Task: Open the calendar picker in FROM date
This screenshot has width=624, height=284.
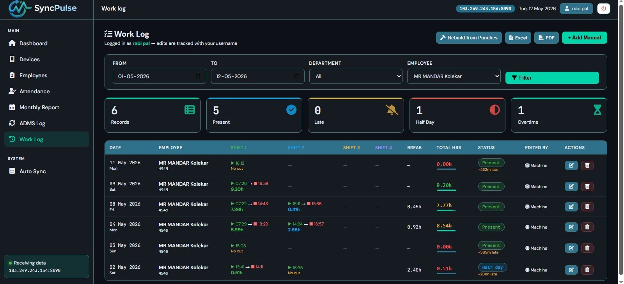Action: click(x=198, y=76)
